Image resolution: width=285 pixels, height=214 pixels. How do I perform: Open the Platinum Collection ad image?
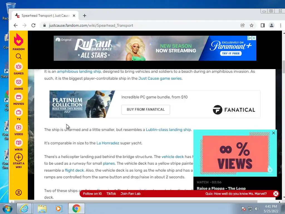pyautogui.click(x=82, y=104)
